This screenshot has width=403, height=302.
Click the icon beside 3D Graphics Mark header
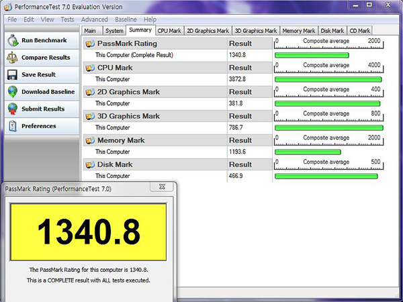[x=90, y=116]
